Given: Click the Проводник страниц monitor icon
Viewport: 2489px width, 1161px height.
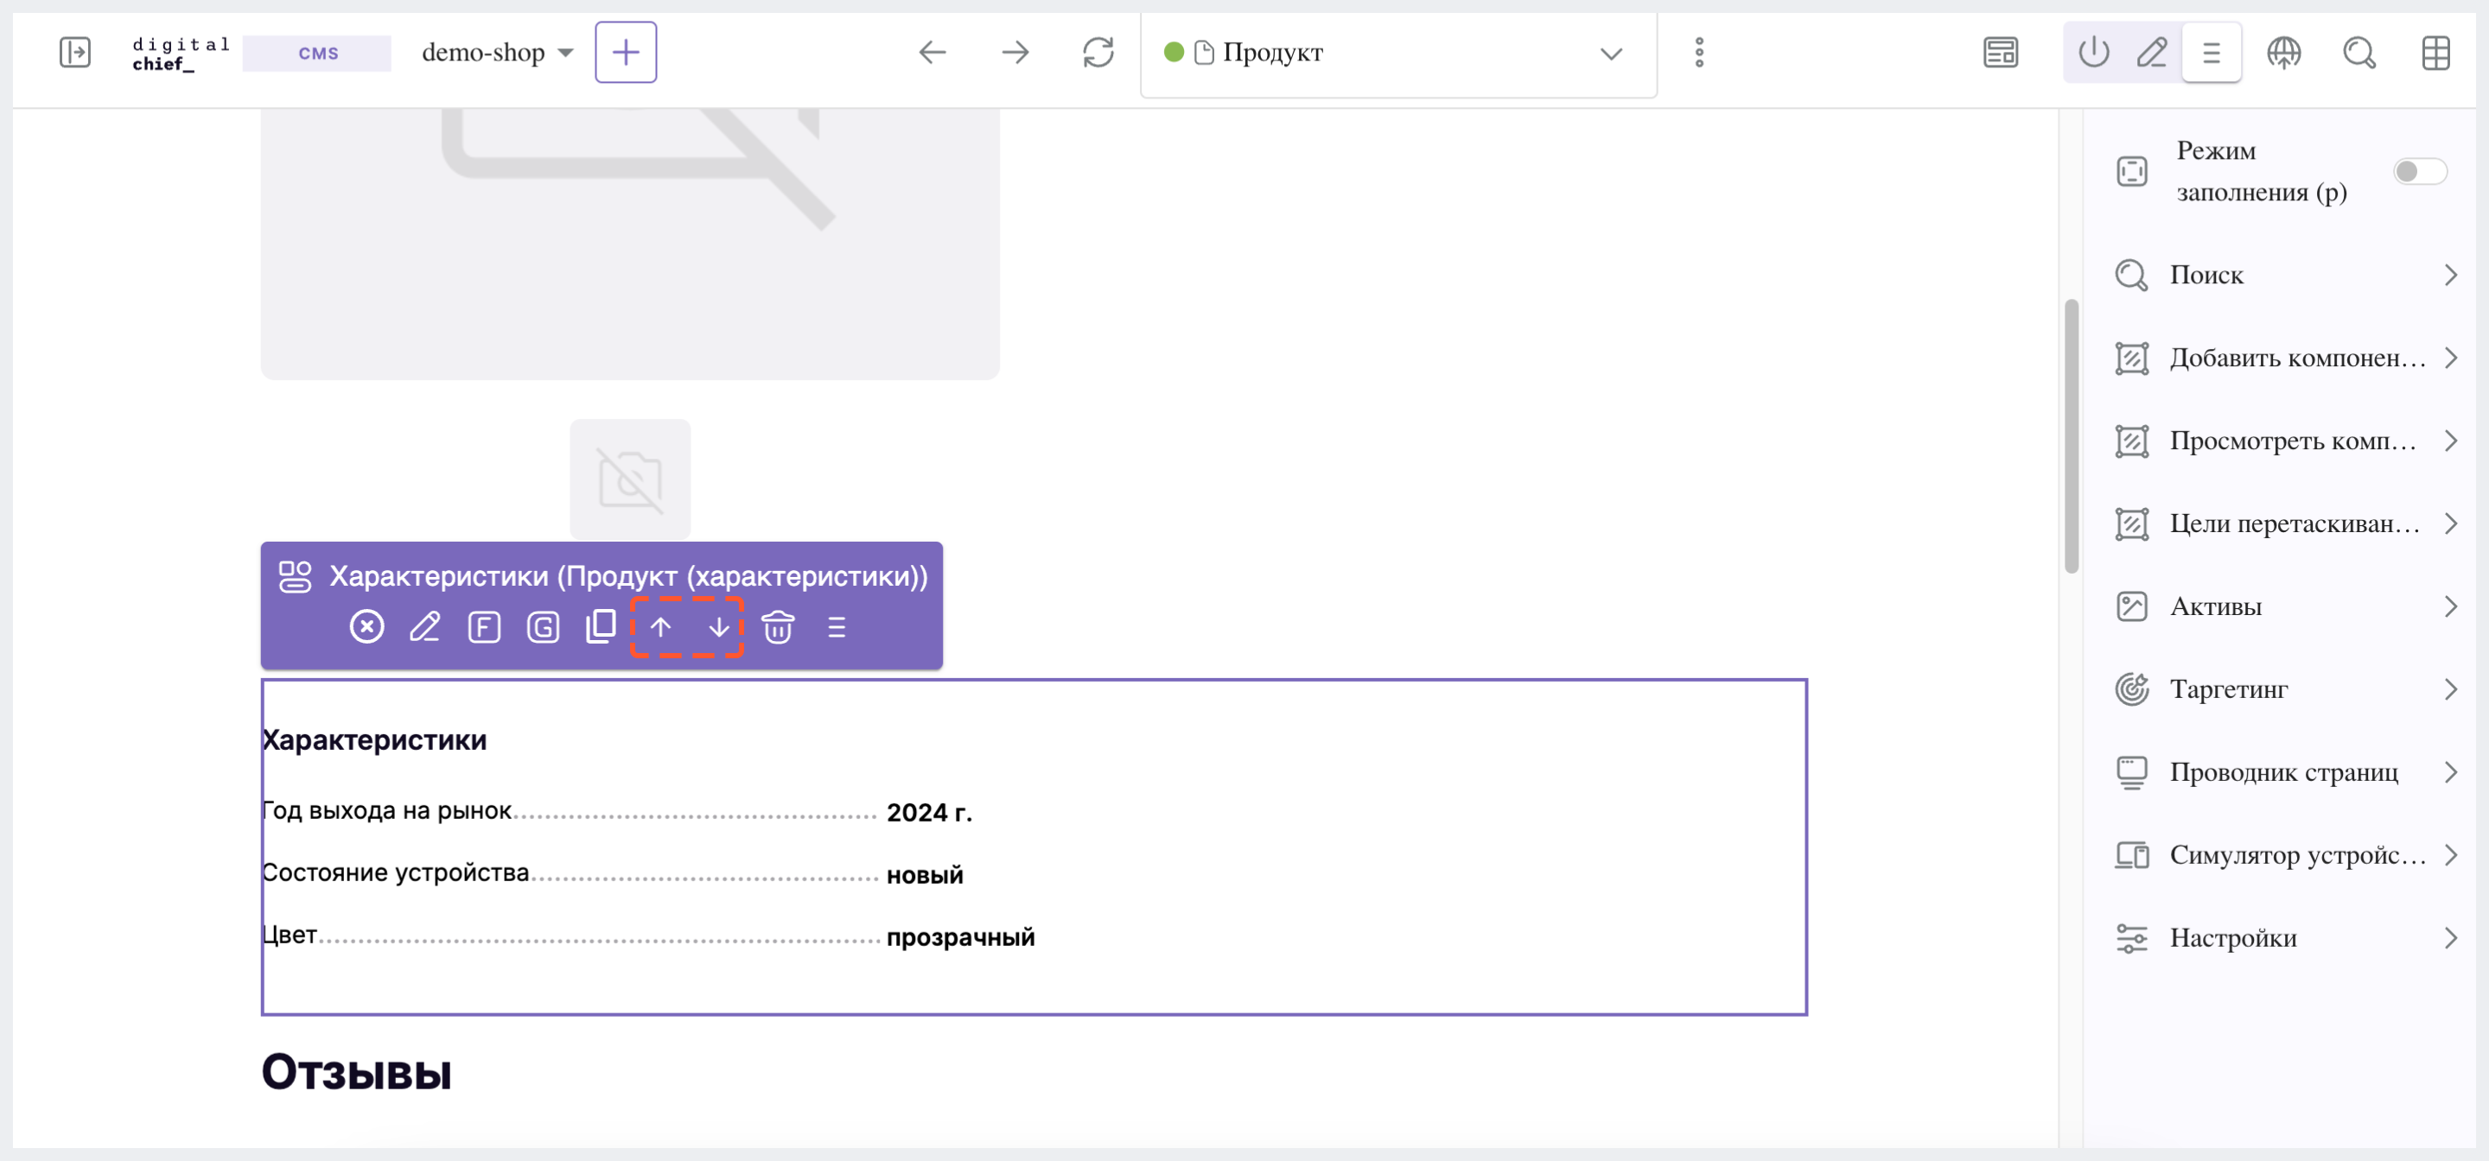Looking at the screenshot, I should [x=2132, y=773].
